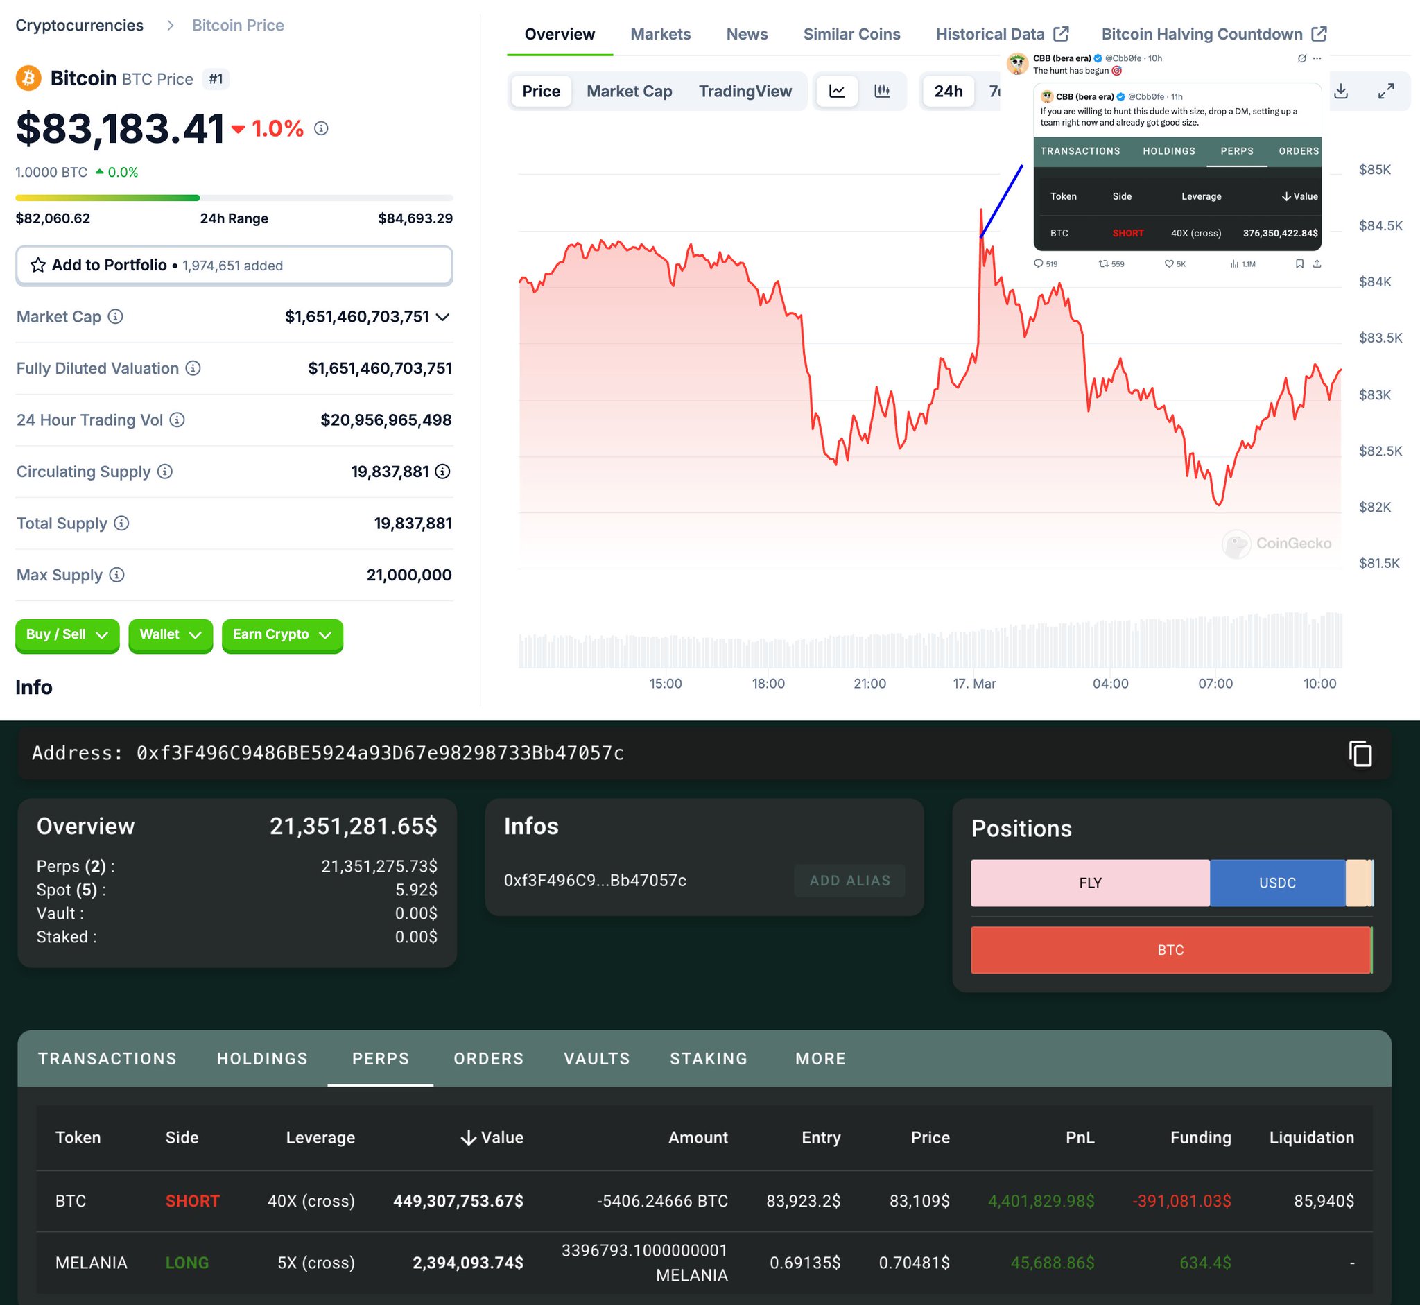Screen dimensions: 1420x1305
Task: Click the star icon in Add to Portfolio
Action: [38, 266]
